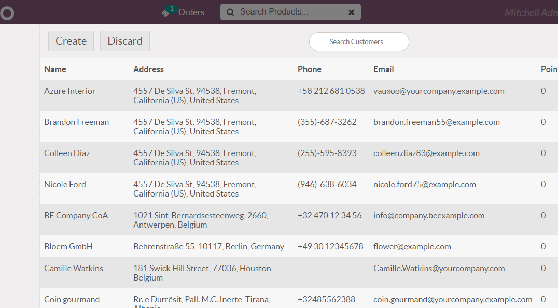558x308 pixels.
Task: Click phone +32 470 12 34 56
Action: click(329, 216)
